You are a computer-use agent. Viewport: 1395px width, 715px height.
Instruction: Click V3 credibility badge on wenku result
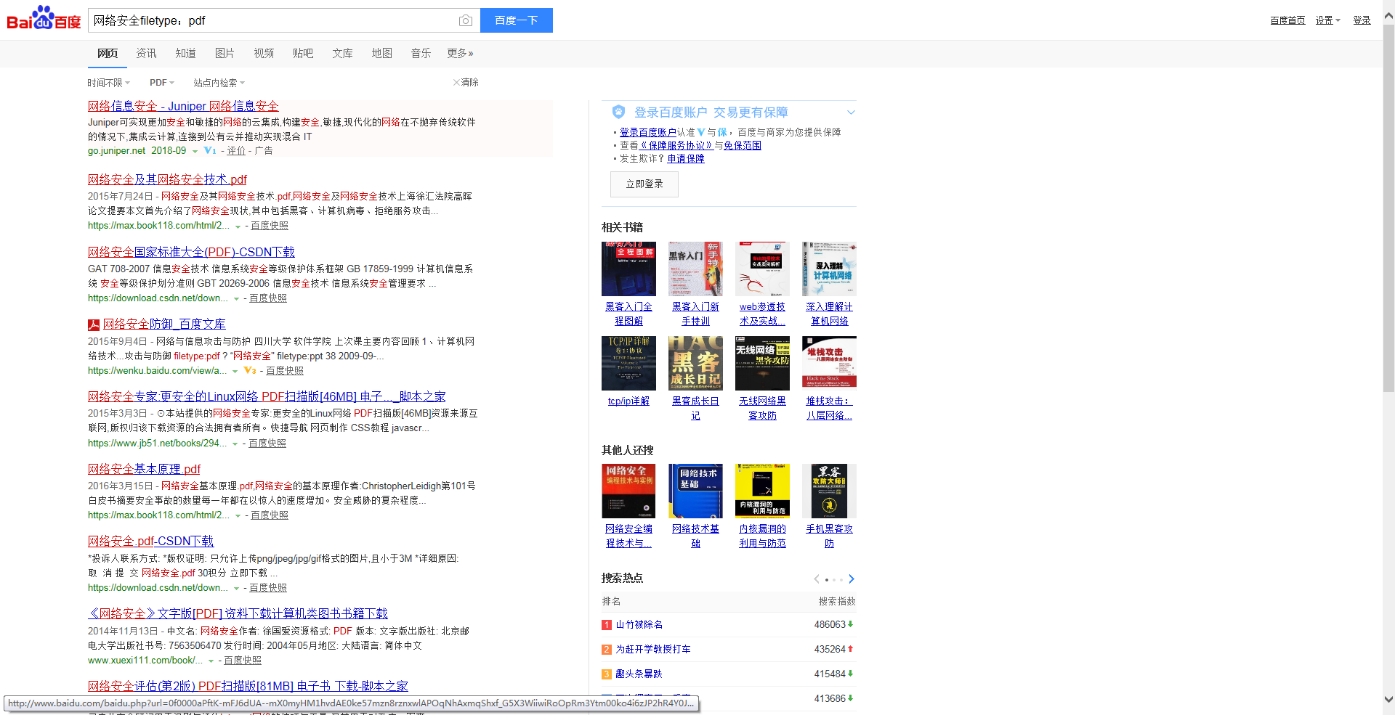pyautogui.click(x=249, y=371)
